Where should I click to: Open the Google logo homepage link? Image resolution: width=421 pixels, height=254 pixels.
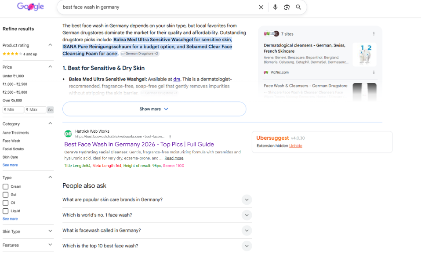[x=30, y=7]
